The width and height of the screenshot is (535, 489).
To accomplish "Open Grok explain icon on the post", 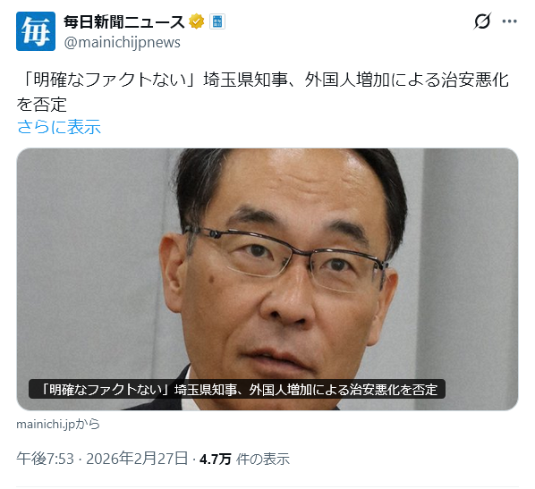I will [482, 21].
